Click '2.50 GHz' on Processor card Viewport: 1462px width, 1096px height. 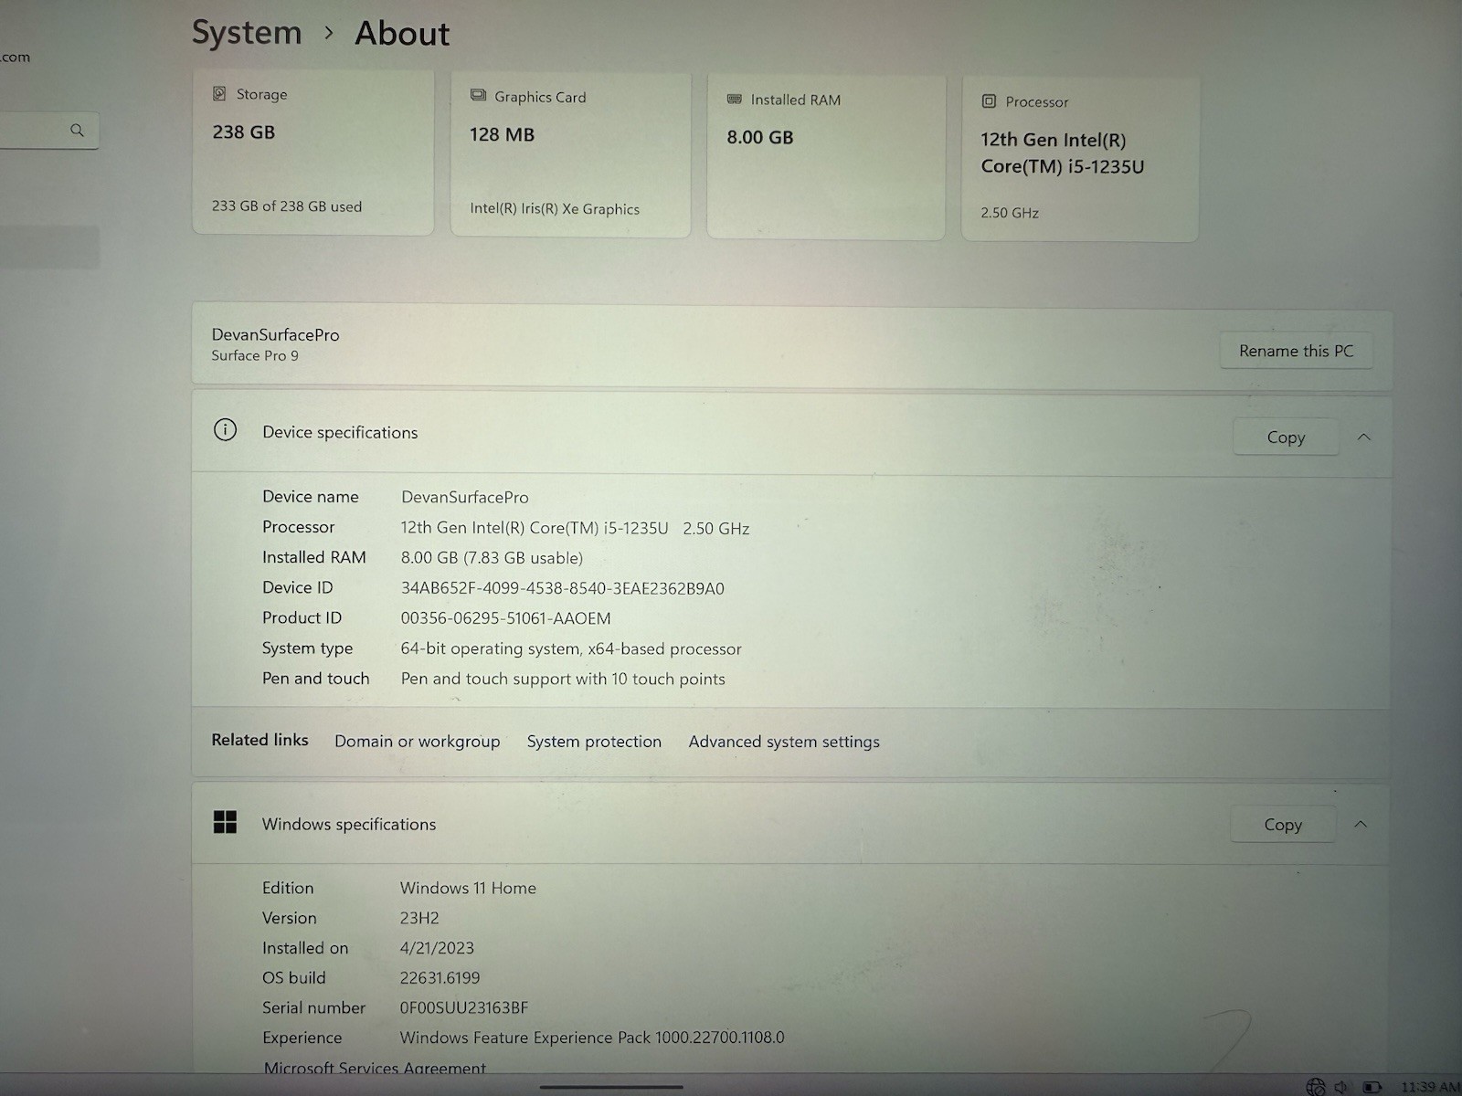1010,213
